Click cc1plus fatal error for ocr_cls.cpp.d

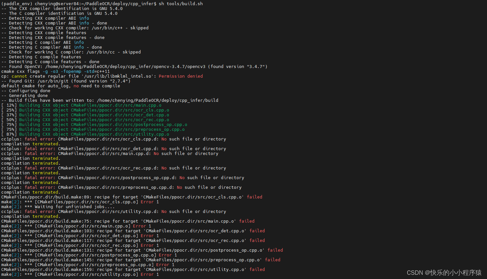click(114, 139)
